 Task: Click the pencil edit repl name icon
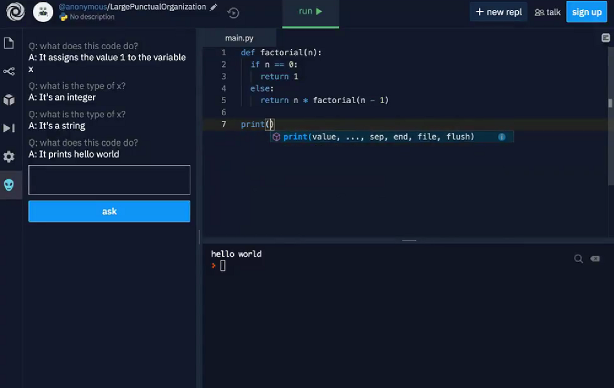click(214, 7)
